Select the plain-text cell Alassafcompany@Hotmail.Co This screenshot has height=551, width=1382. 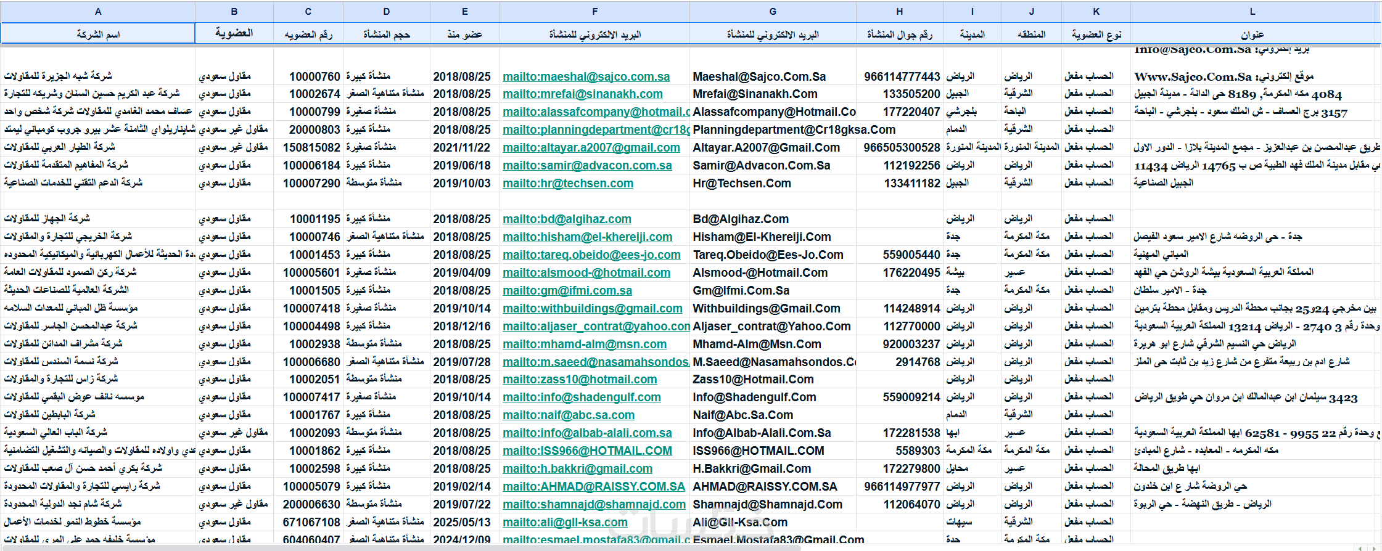tap(773, 112)
